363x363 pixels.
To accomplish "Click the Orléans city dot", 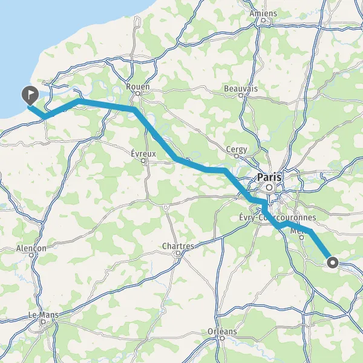I will pyautogui.click(x=222, y=338).
